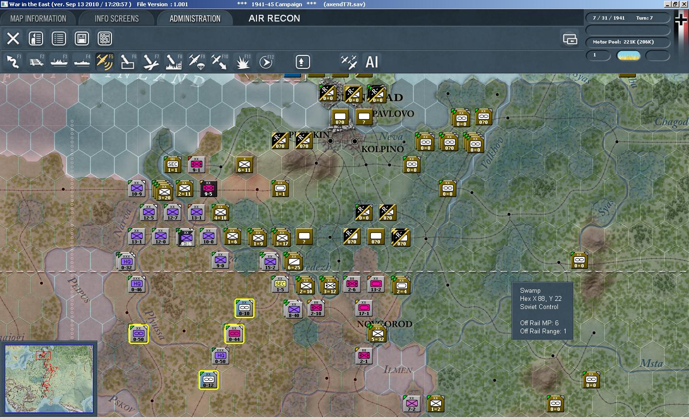Select the HQ unit labeled 0-46
Viewport: 689px width, 419px height.
(137, 284)
